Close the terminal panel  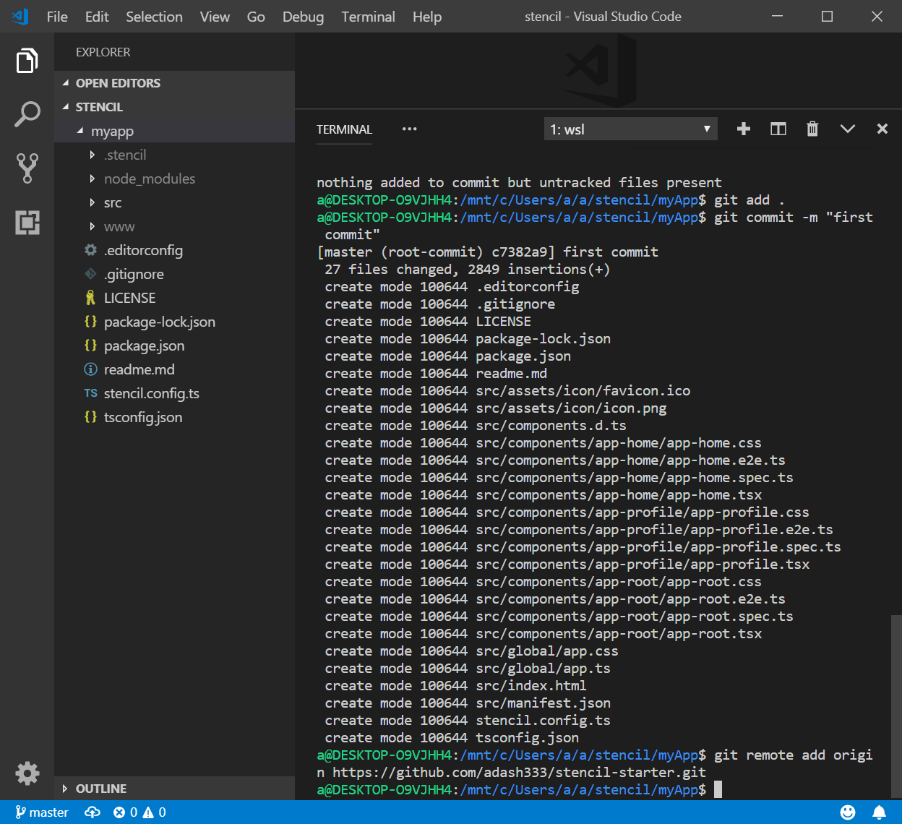(x=882, y=129)
